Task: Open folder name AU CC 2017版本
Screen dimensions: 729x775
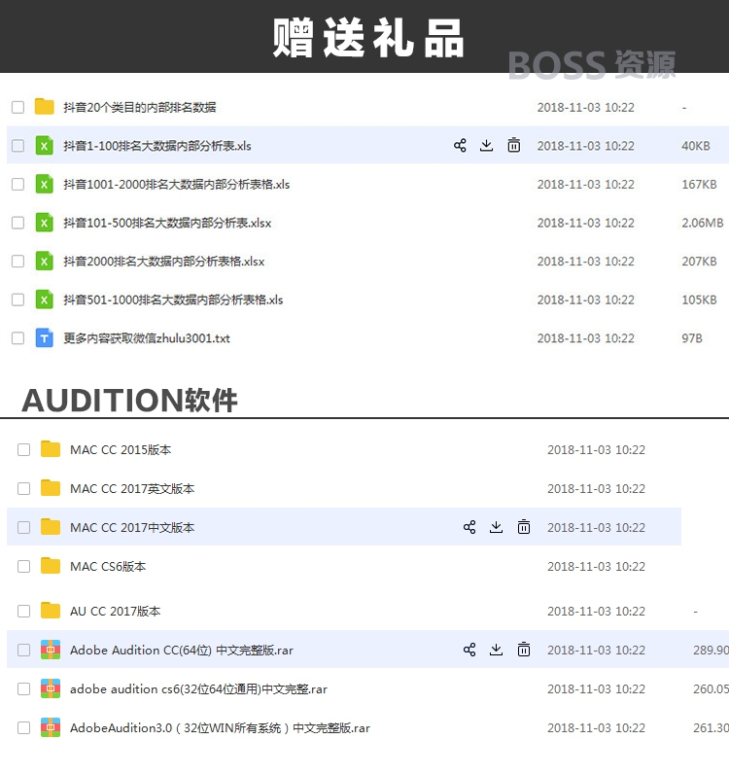Action: (115, 612)
